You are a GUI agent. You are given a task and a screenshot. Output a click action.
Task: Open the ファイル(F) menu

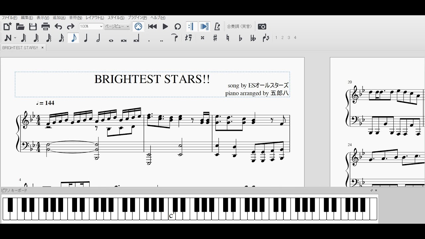point(9,18)
